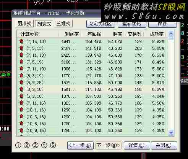Viewport: 188px width, 159px height.
Task: Click the red arrow icon beside (6,9,25)
Action: pyautogui.click(x=21, y=83)
